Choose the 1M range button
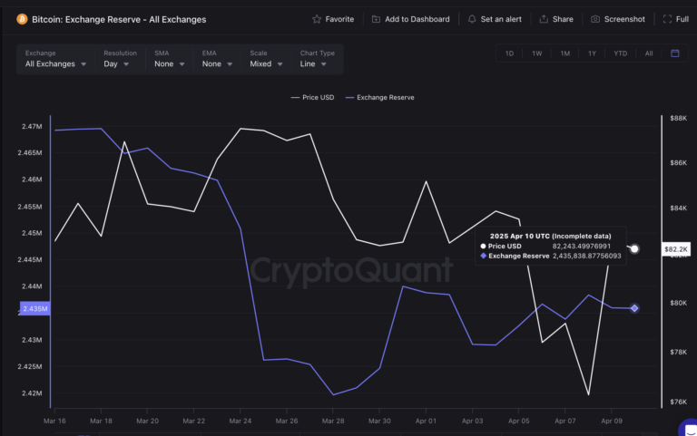This screenshot has width=697, height=436. 564,53
